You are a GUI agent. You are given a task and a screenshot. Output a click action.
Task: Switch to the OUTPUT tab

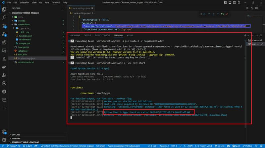(87, 35)
